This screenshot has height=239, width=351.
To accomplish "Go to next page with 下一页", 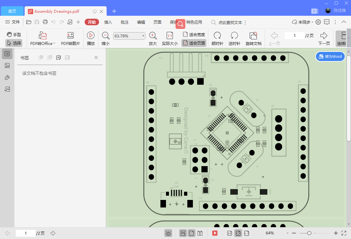I will 324,38.
